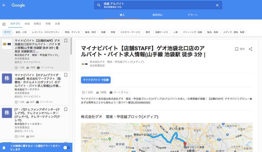Choose the 人事 category chip
Viewport: 262px width, 152px height.
[x=176, y=32]
